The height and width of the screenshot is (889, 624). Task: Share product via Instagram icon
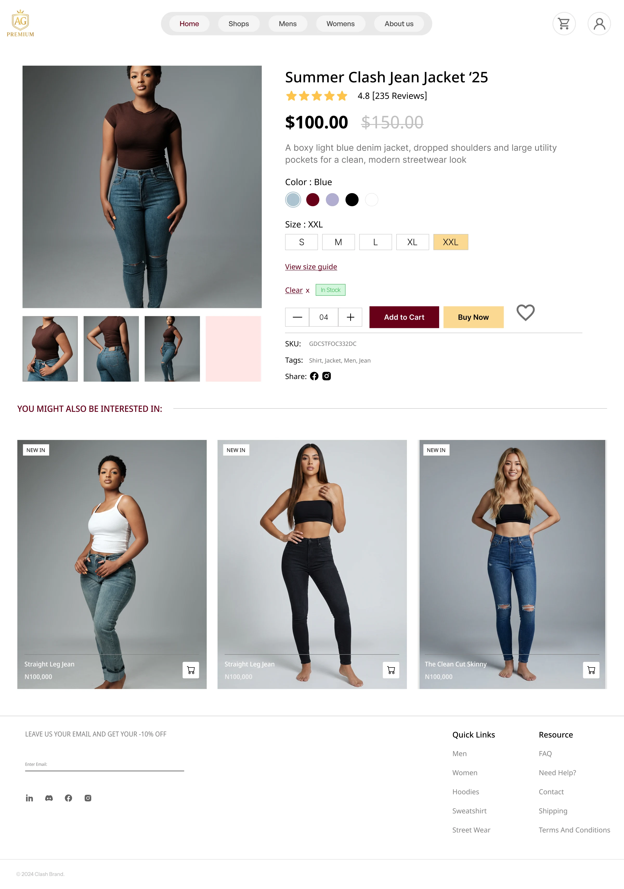[327, 376]
